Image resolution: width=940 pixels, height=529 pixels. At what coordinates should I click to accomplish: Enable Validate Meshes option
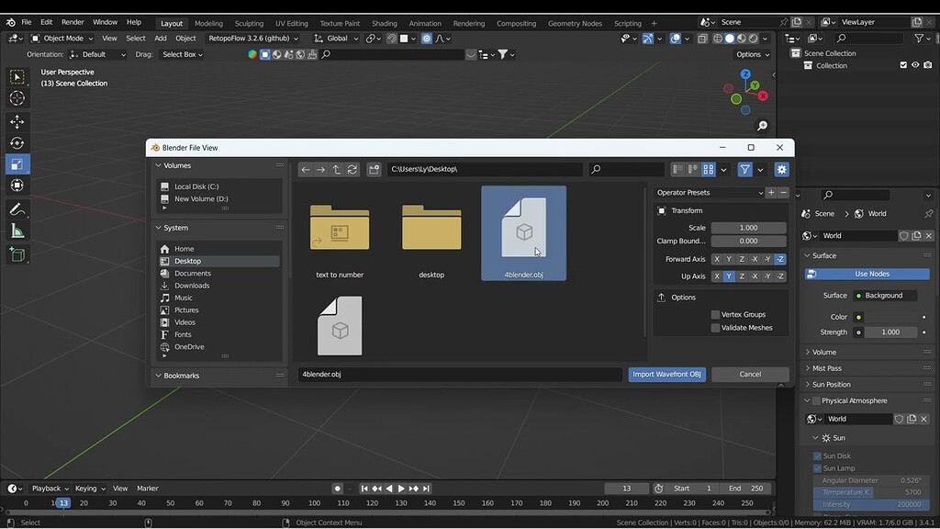click(x=713, y=327)
